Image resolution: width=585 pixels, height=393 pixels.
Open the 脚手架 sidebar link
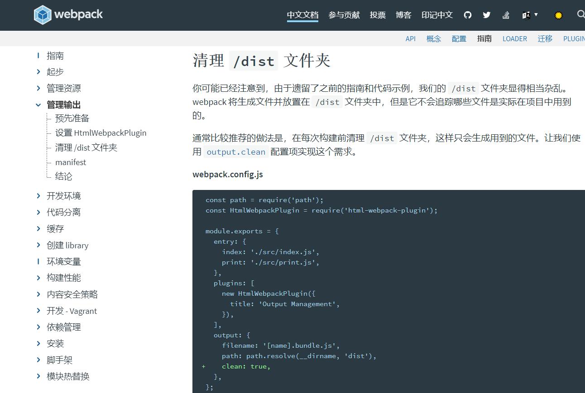point(60,360)
